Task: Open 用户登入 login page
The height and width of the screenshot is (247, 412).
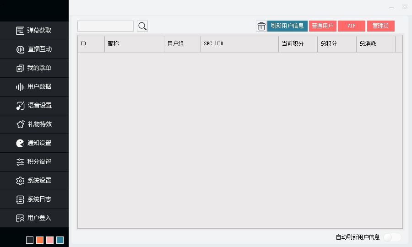Action: [x=34, y=218]
